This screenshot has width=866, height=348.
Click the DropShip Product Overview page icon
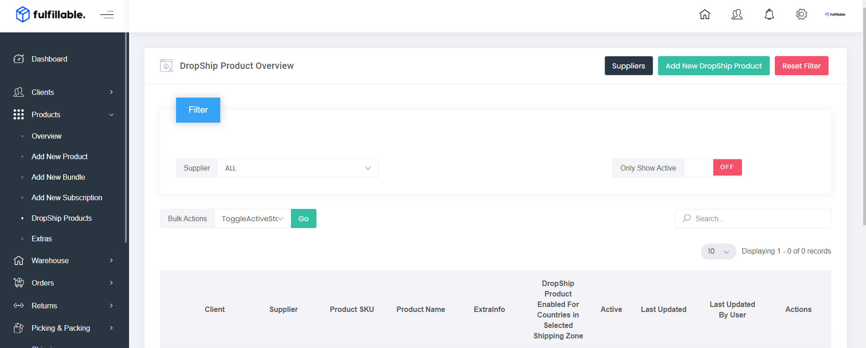(166, 66)
